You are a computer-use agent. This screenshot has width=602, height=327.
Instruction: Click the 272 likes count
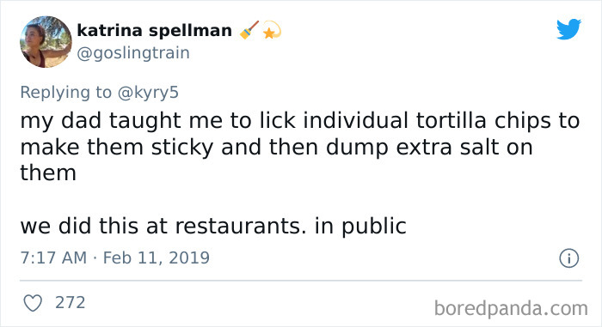tap(70, 302)
